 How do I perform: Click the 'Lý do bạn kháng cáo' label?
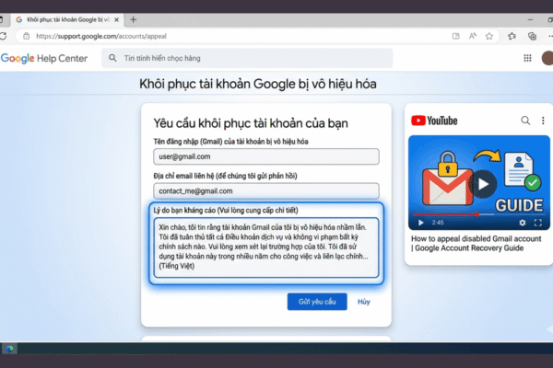point(226,211)
